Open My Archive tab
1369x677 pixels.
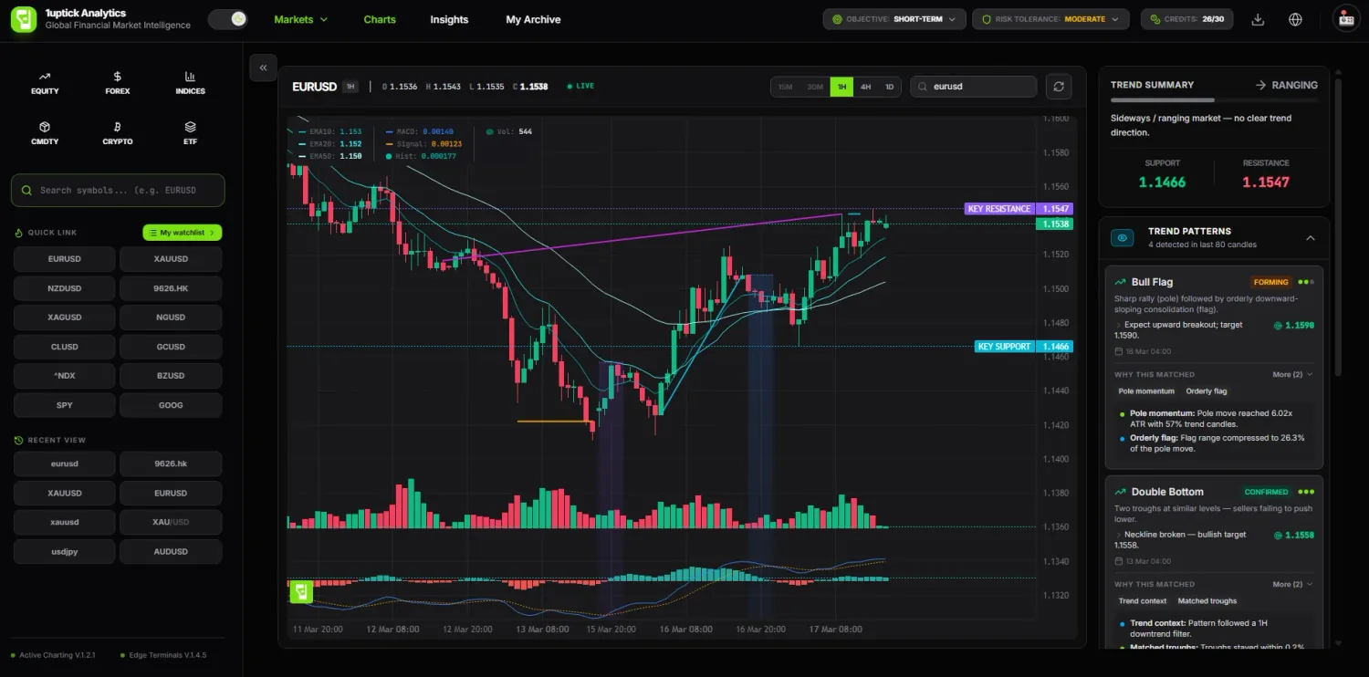pos(533,19)
